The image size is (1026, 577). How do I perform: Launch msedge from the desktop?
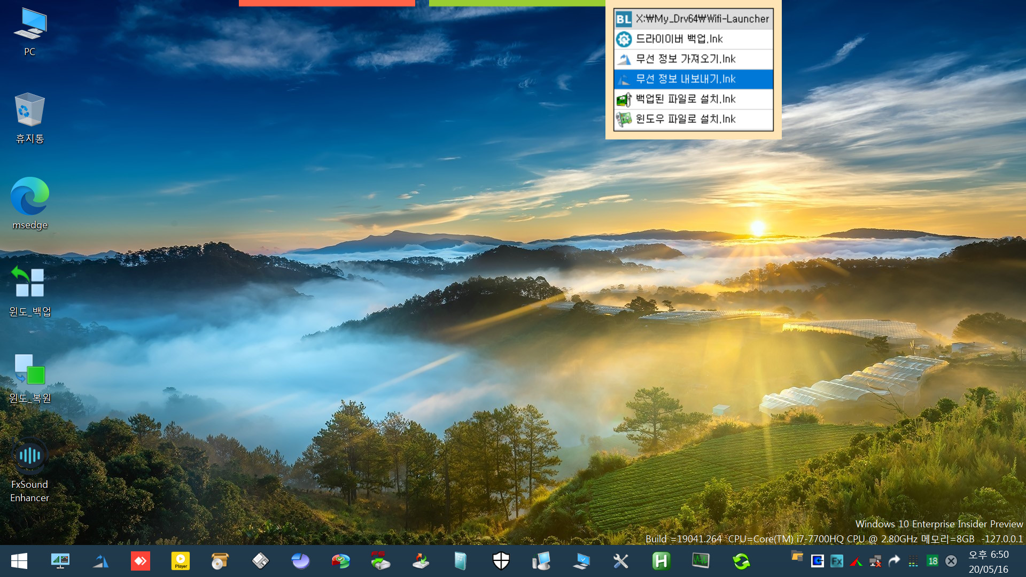coord(30,204)
